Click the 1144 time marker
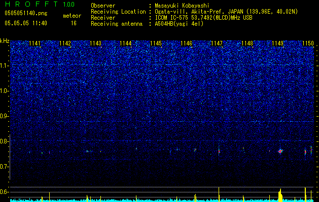 tap(126, 43)
